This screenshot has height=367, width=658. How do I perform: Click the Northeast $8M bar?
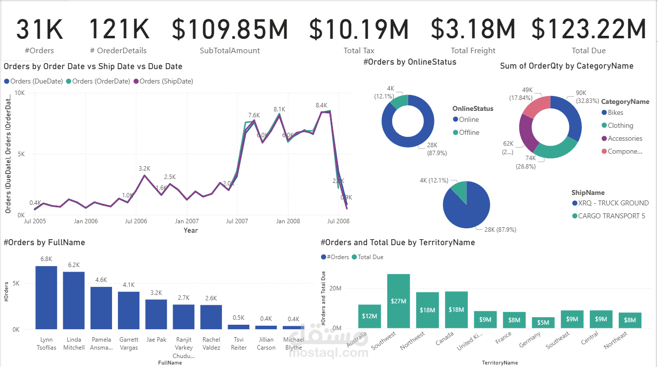pos(630,320)
